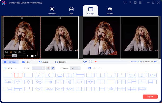Adjust the red clip zoom slider
This screenshot has height=103, width=162.
tap(16, 56)
